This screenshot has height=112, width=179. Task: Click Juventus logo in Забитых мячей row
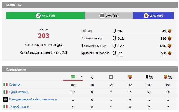114,38
